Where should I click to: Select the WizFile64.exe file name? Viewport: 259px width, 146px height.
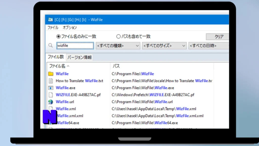point(68,123)
